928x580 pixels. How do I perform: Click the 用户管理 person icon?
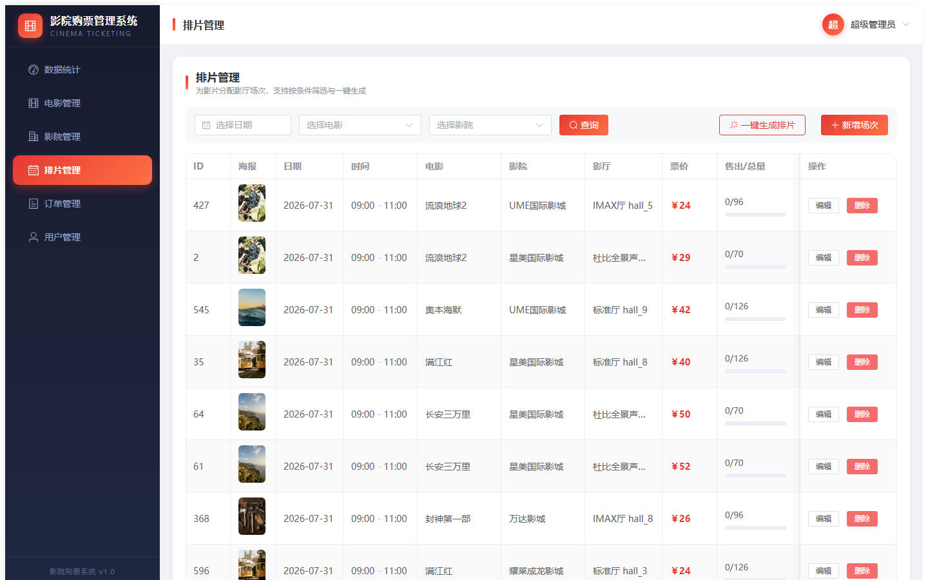tap(34, 237)
